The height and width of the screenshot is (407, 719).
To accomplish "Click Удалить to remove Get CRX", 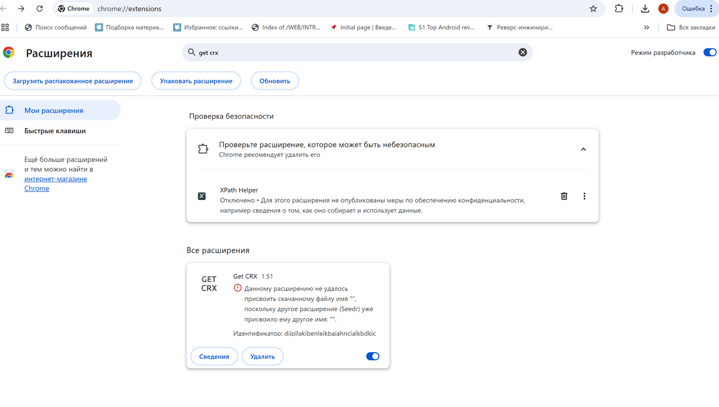I will [x=262, y=356].
